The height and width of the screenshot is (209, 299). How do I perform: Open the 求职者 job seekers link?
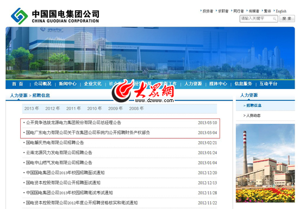pyautogui.click(x=223, y=11)
